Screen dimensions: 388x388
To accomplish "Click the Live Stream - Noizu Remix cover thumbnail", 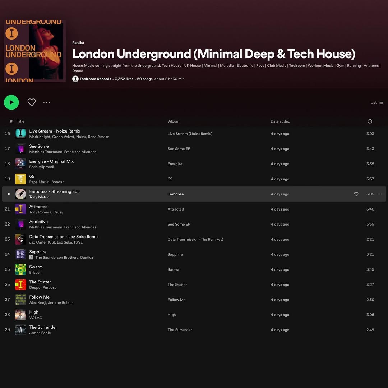I will pos(20,134).
